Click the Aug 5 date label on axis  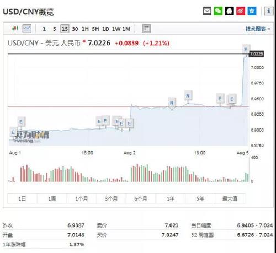tap(243, 153)
